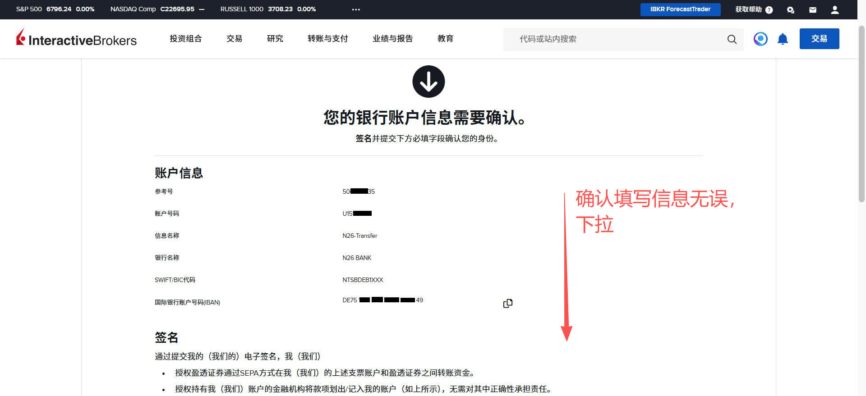This screenshot has height=396, width=866.
Task: Open the 业绩与报告 menu
Action: click(392, 39)
